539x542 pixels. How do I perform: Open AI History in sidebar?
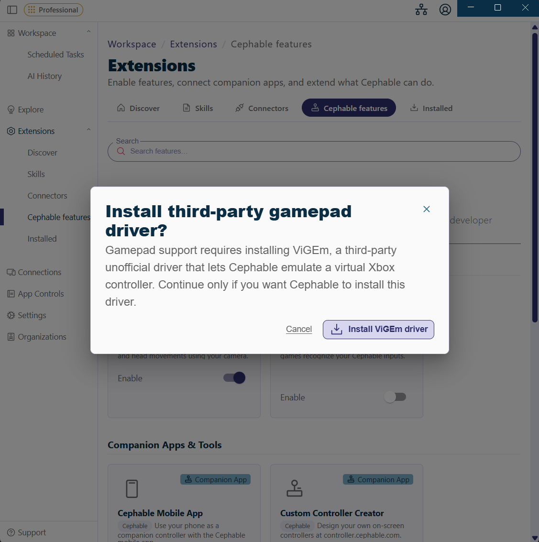coord(44,76)
